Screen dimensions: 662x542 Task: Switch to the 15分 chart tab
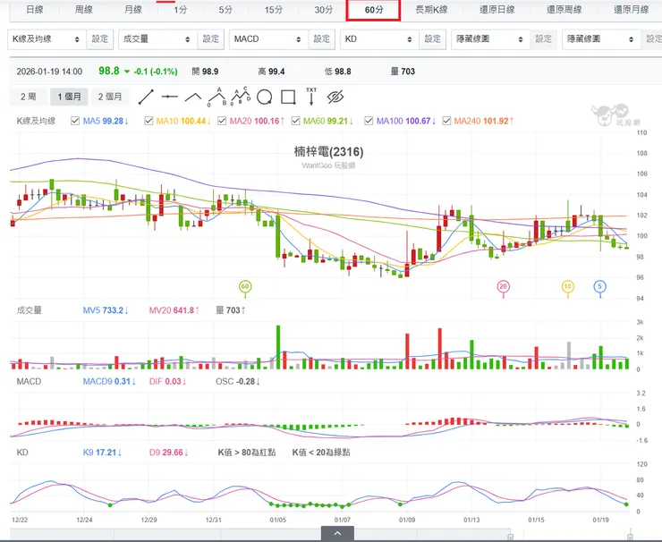pyautogui.click(x=273, y=10)
